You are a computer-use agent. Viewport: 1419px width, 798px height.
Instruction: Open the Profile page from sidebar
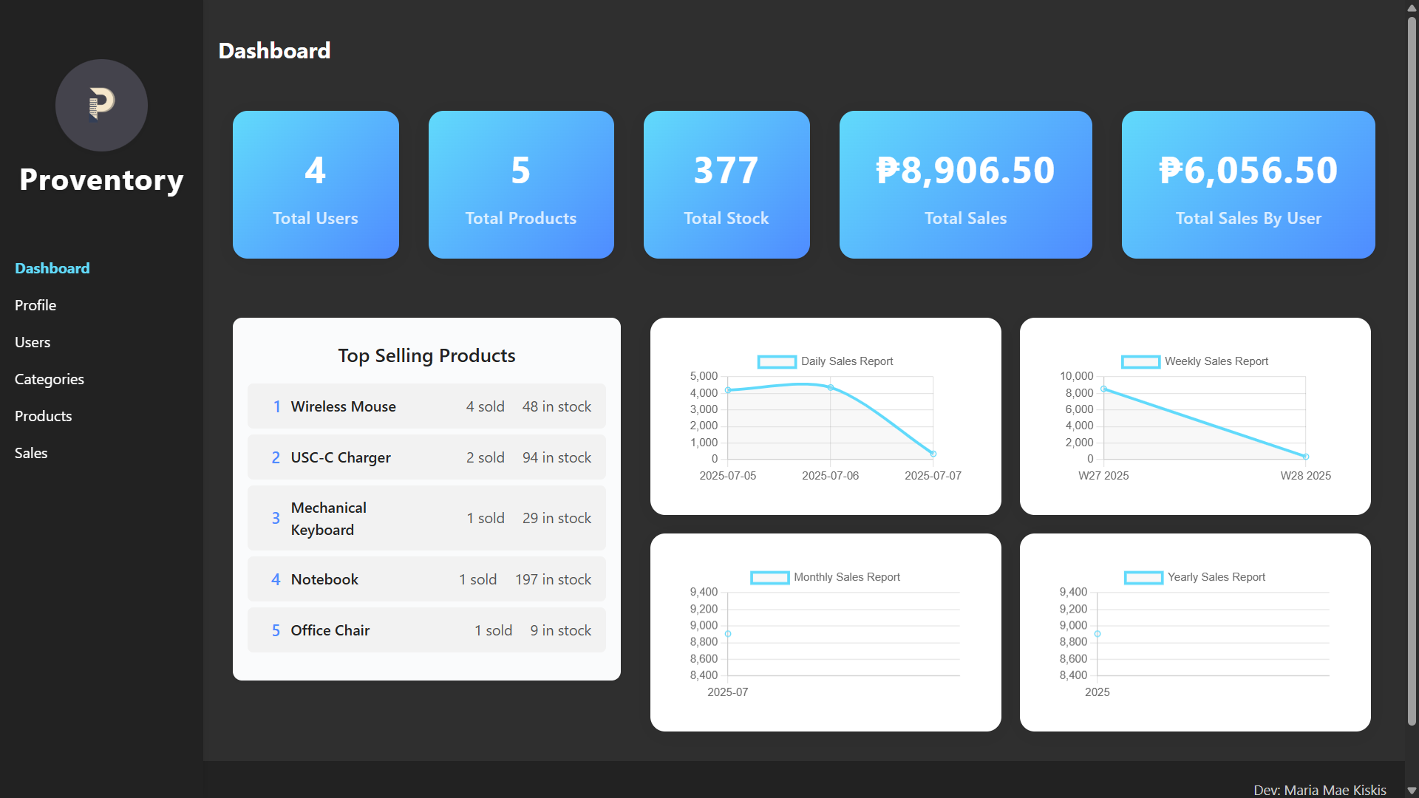[35, 305]
